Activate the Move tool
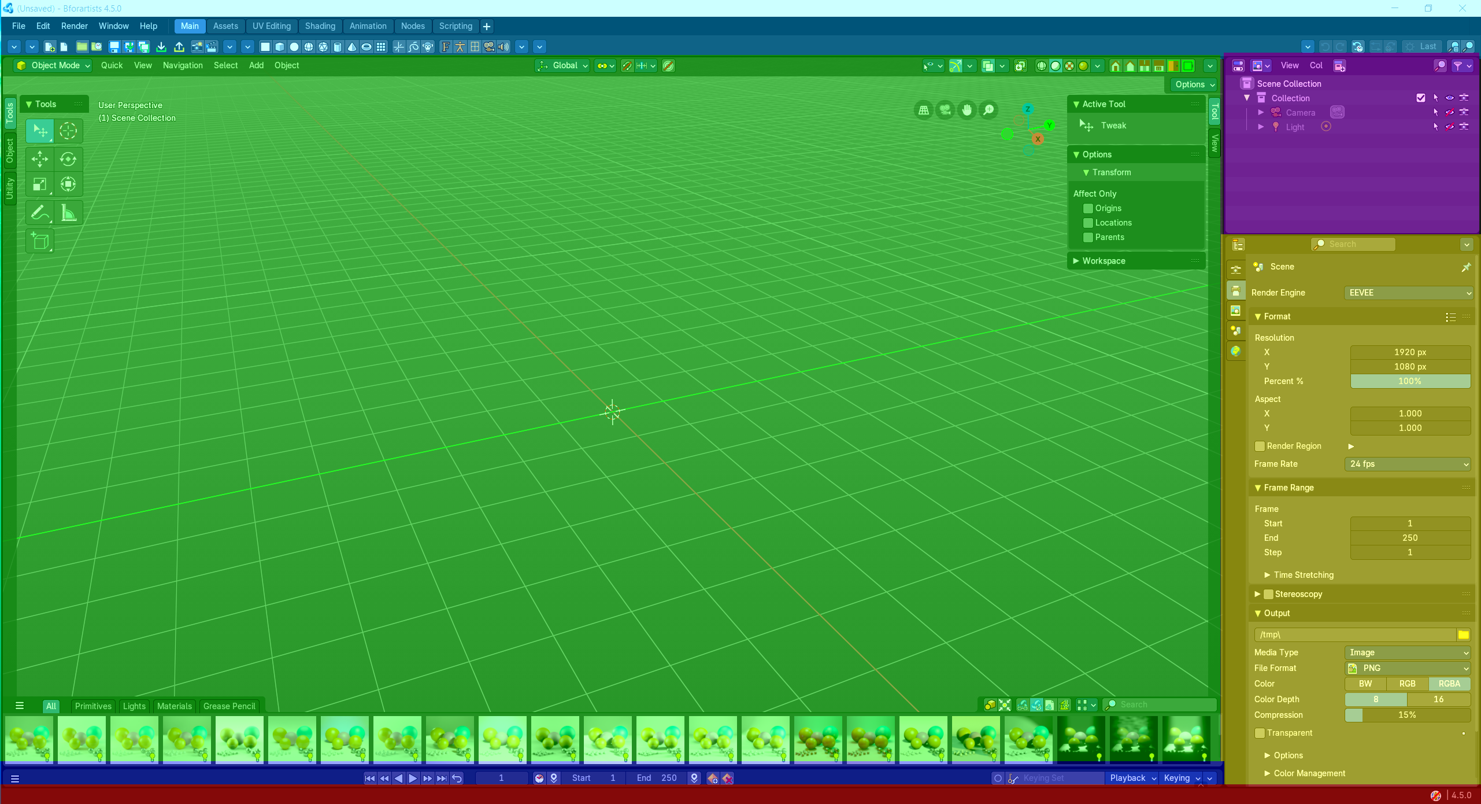 pos(40,159)
